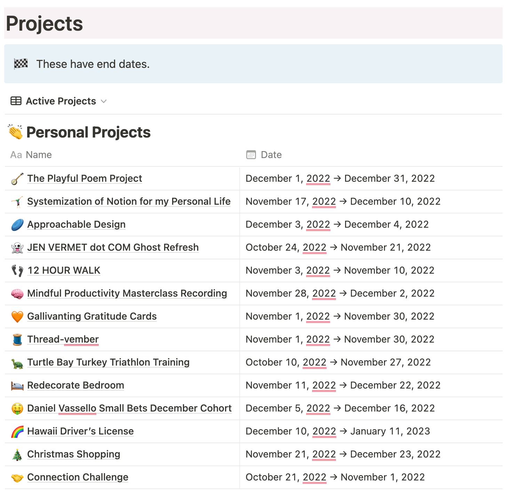
Task: Click the Personal Projects group heading
Action: tap(89, 132)
